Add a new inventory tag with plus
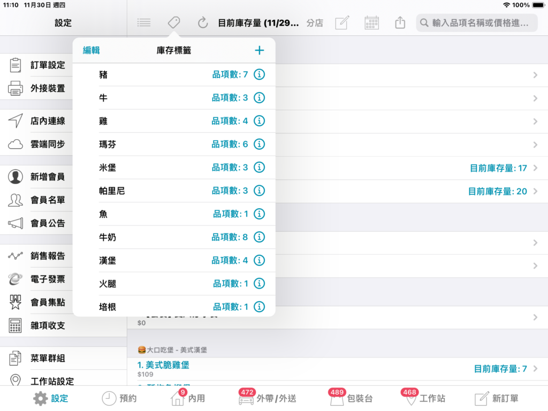 [x=260, y=50]
